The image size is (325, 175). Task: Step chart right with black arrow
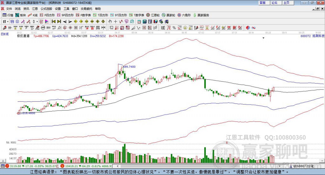[70, 22]
